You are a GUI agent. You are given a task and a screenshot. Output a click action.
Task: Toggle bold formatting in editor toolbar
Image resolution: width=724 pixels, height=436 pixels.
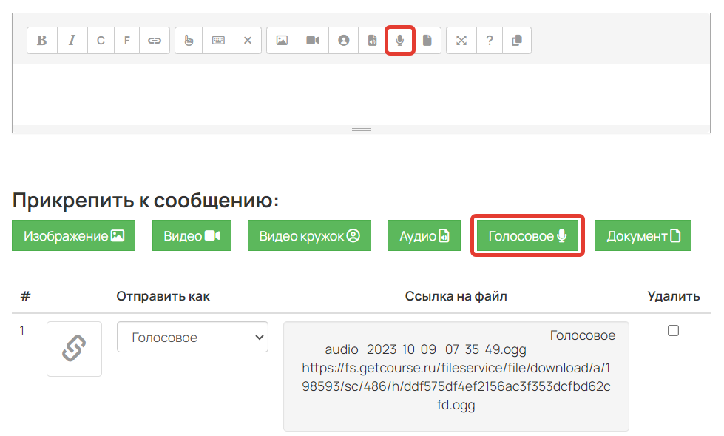(x=42, y=41)
